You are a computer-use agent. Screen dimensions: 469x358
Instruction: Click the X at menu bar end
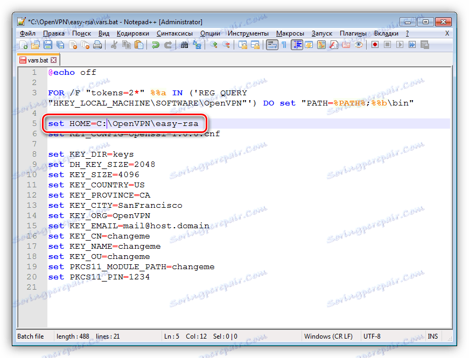[447, 33]
